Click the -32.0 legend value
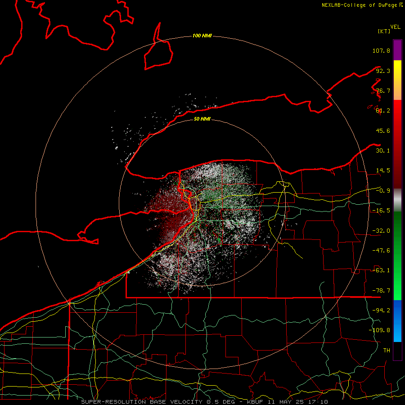This screenshot has width=405, height=405. [x=381, y=231]
